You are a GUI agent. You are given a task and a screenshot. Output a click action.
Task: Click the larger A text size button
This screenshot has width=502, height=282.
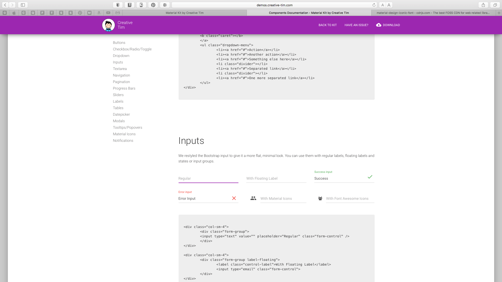(389, 5)
